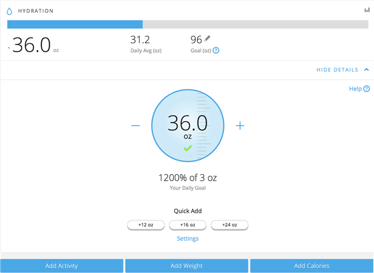The width and height of the screenshot is (374, 273).
Task: Click the green checkmark in circle
Action: (188, 148)
